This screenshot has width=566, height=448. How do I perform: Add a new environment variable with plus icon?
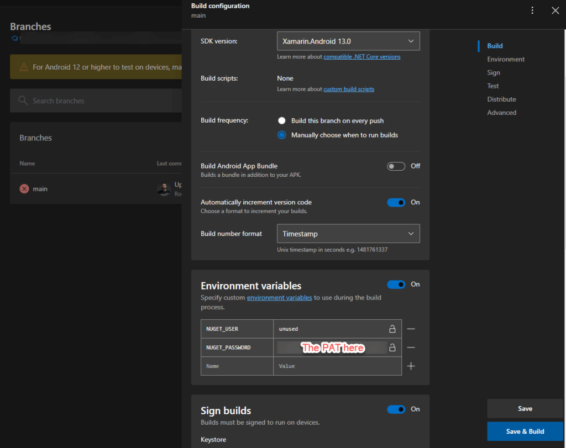(x=411, y=366)
